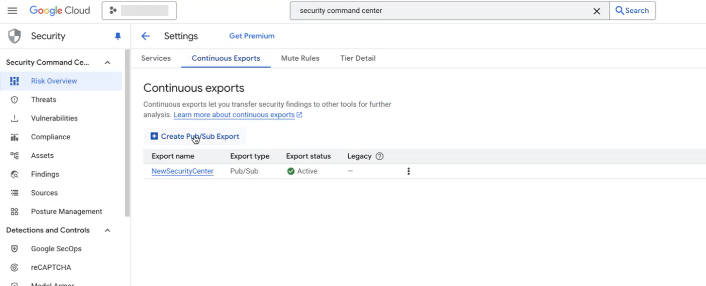Click the Vulnerabilities download-style icon

pyautogui.click(x=14, y=118)
